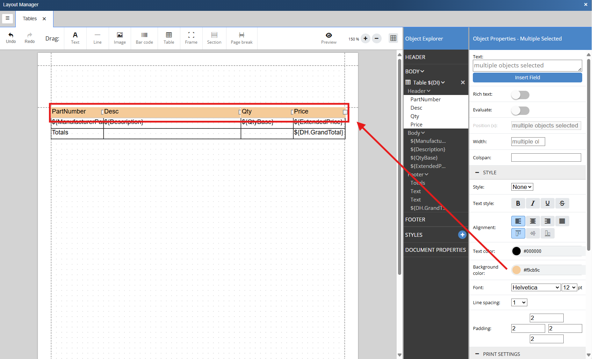This screenshot has width=592, height=359.
Task: Click the zoom in plus button
Action: pos(365,38)
